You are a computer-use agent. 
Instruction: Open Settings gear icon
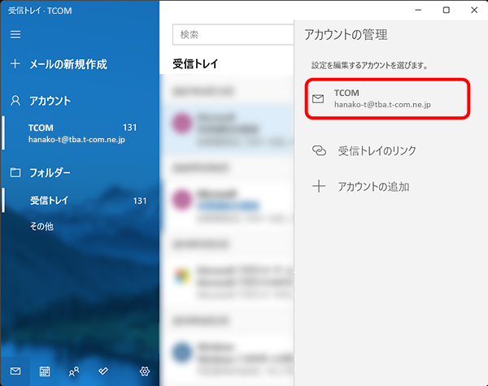point(145,371)
